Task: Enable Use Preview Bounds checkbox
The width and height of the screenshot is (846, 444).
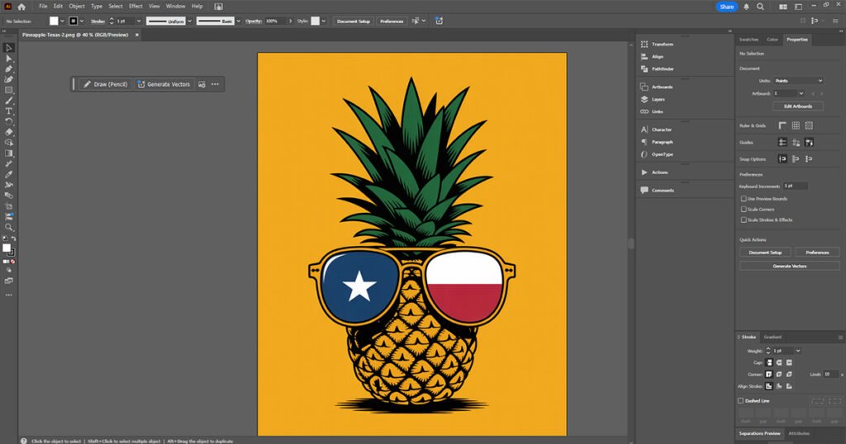Action: [x=744, y=199]
